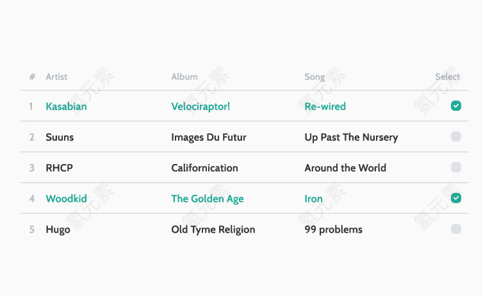
Task: Click the Suuns artist cell
Action: point(60,137)
